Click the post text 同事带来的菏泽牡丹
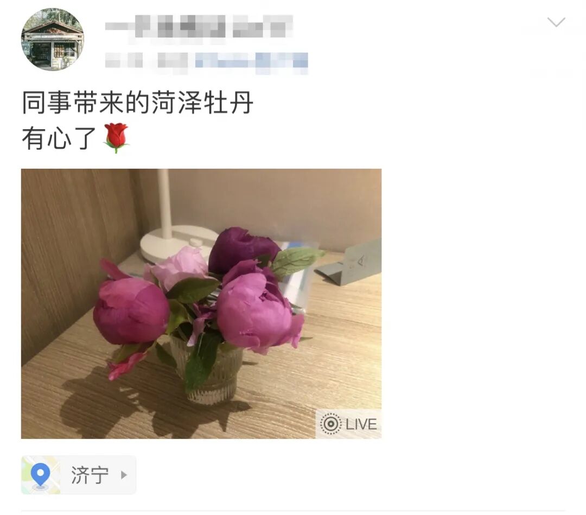Image resolution: width=586 pixels, height=515 pixels. pos(137,103)
